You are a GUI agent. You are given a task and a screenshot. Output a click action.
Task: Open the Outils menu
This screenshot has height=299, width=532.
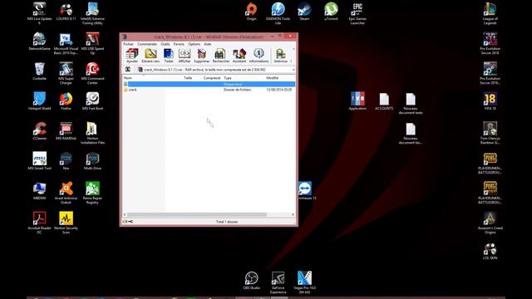[x=165, y=44]
